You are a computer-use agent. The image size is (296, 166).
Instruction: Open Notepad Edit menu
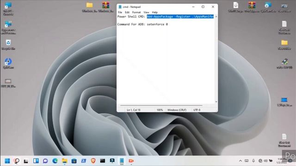[x=127, y=12]
